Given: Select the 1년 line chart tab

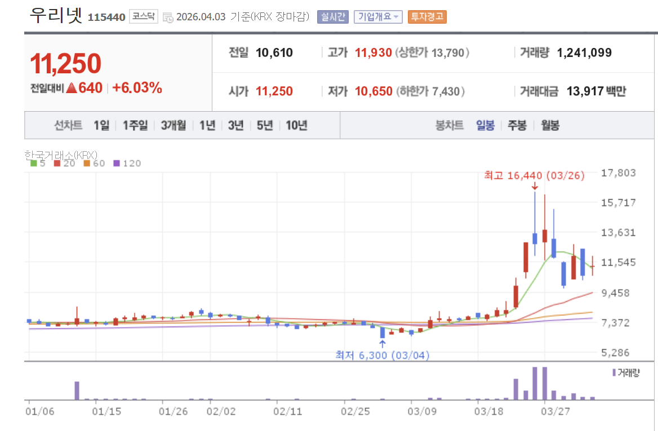Looking at the screenshot, I should [x=207, y=125].
